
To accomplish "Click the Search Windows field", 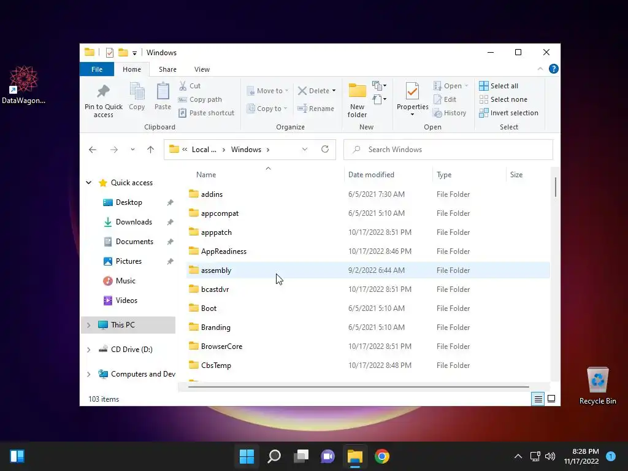I will [448, 150].
